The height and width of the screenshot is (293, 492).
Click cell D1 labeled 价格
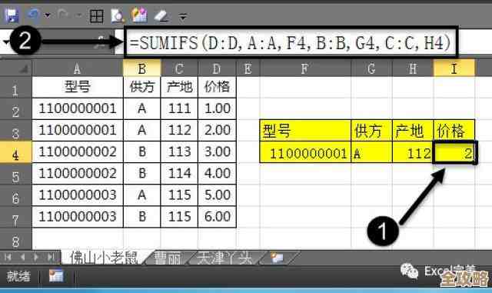(217, 88)
